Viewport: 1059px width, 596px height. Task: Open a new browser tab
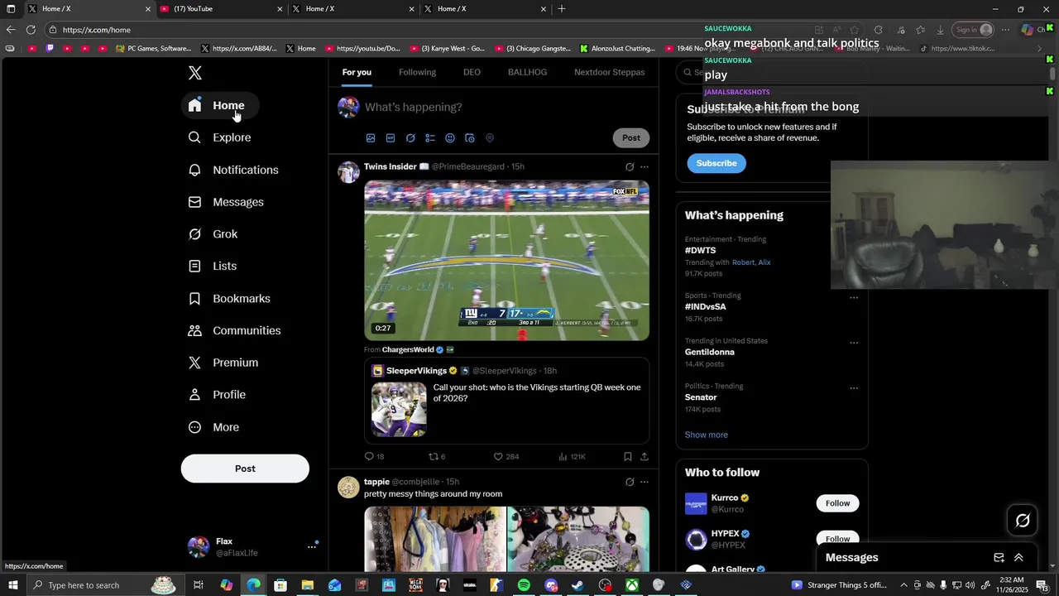(562, 9)
